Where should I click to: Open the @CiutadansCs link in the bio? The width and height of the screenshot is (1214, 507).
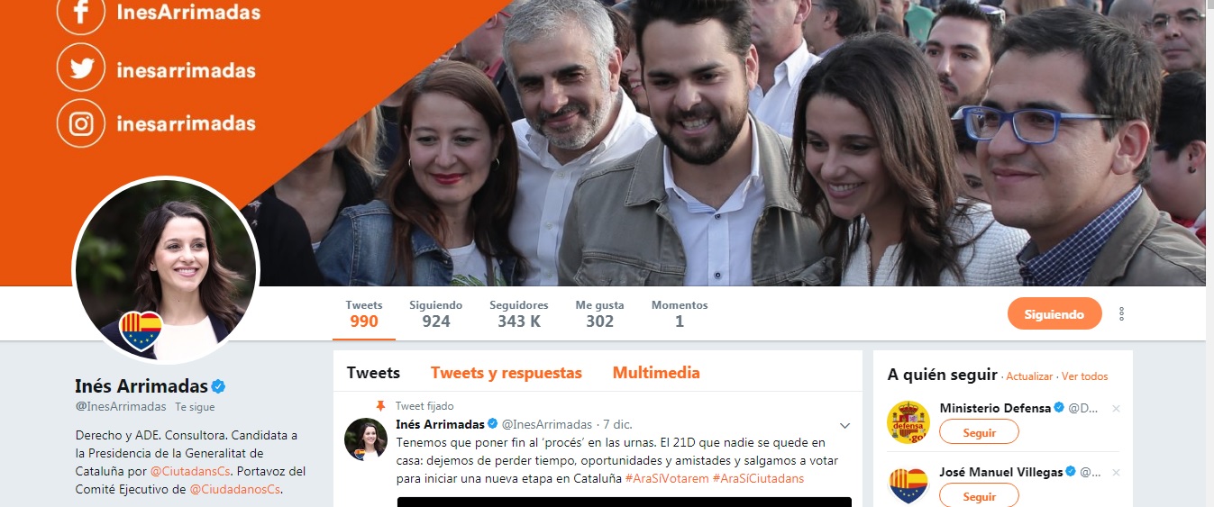191,471
